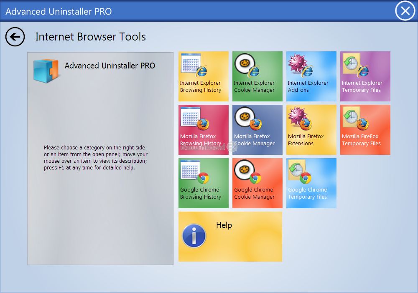Click the Internet Explorer Add-ons label text
Screen dimensions: 418x293
308,86
